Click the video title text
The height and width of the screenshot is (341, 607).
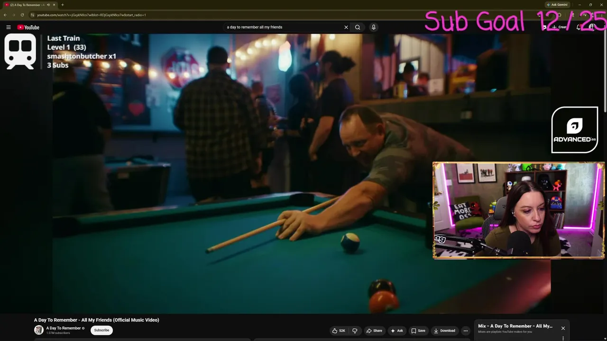pyautogui.click(x=96, y=320)
